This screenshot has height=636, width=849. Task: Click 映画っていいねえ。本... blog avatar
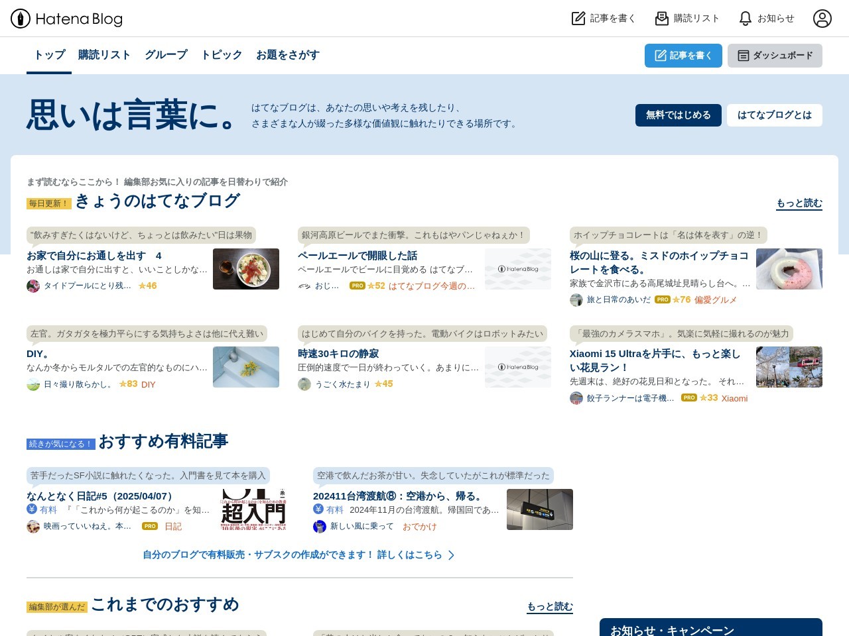(33, 527)
